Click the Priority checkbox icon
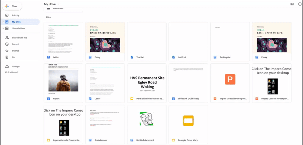This screenshot has width=303, height=145. click(x=7, y=15)
